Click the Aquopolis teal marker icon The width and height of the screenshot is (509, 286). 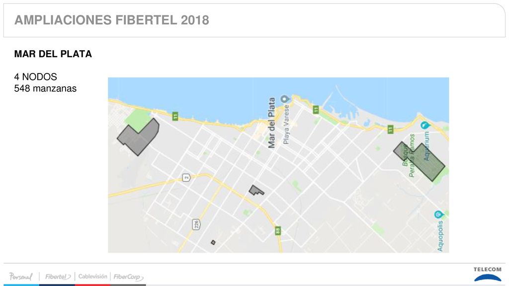438,214
